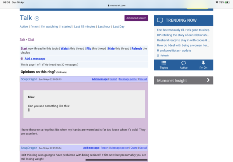This screenshot has height=162, width=233.
Task: Report the 09:35:54 post
Action: click(x=104, y=148)
